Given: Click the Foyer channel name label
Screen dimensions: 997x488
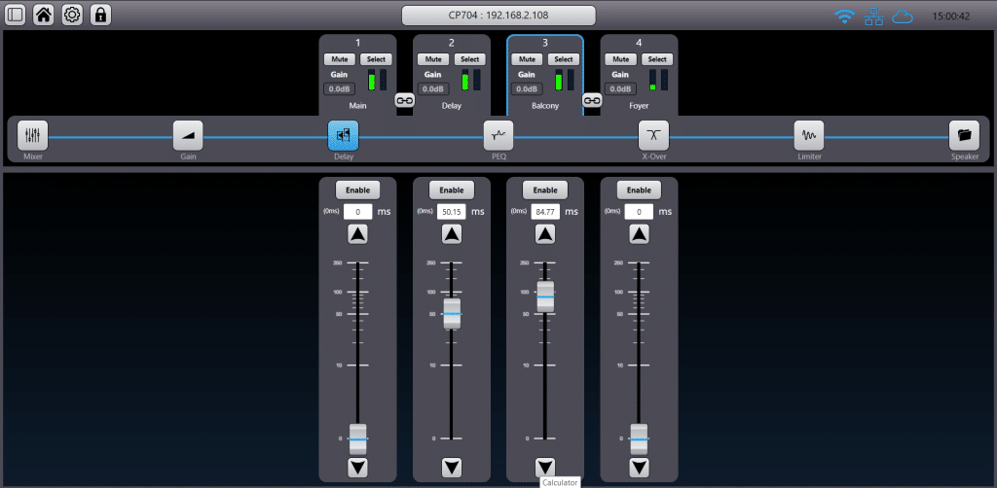Looking at the screenshot, I should (x=639, y=106).
